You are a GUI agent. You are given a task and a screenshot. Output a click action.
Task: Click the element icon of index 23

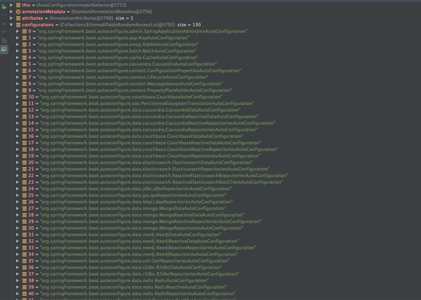[25, 182]
